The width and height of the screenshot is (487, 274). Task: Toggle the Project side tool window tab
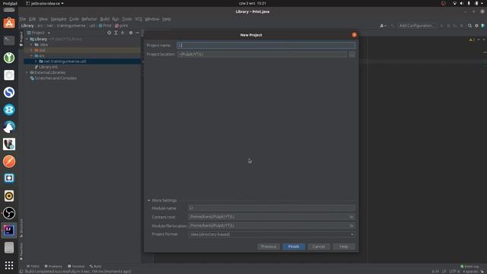[x=21, y=39]
